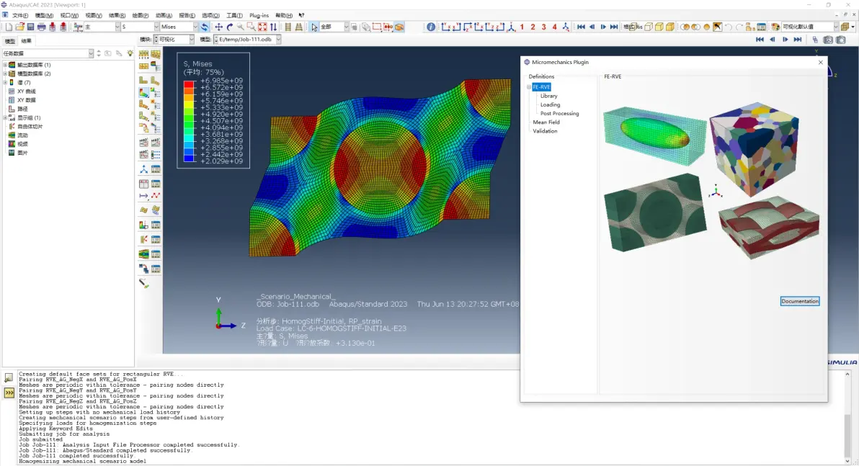Screen dimensions: 859x466
Task: Click the Documentation button
Action: click(x=800, y=301)
